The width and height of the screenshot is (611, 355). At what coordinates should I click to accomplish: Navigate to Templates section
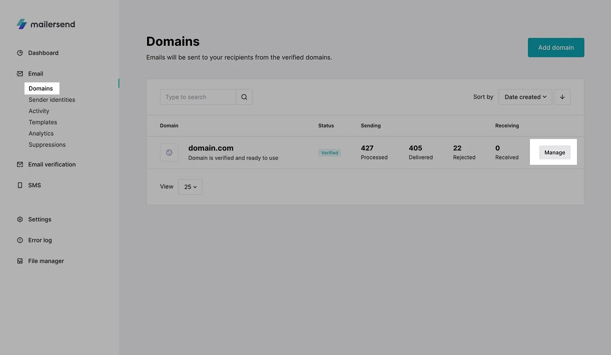(x=43, y=122)
